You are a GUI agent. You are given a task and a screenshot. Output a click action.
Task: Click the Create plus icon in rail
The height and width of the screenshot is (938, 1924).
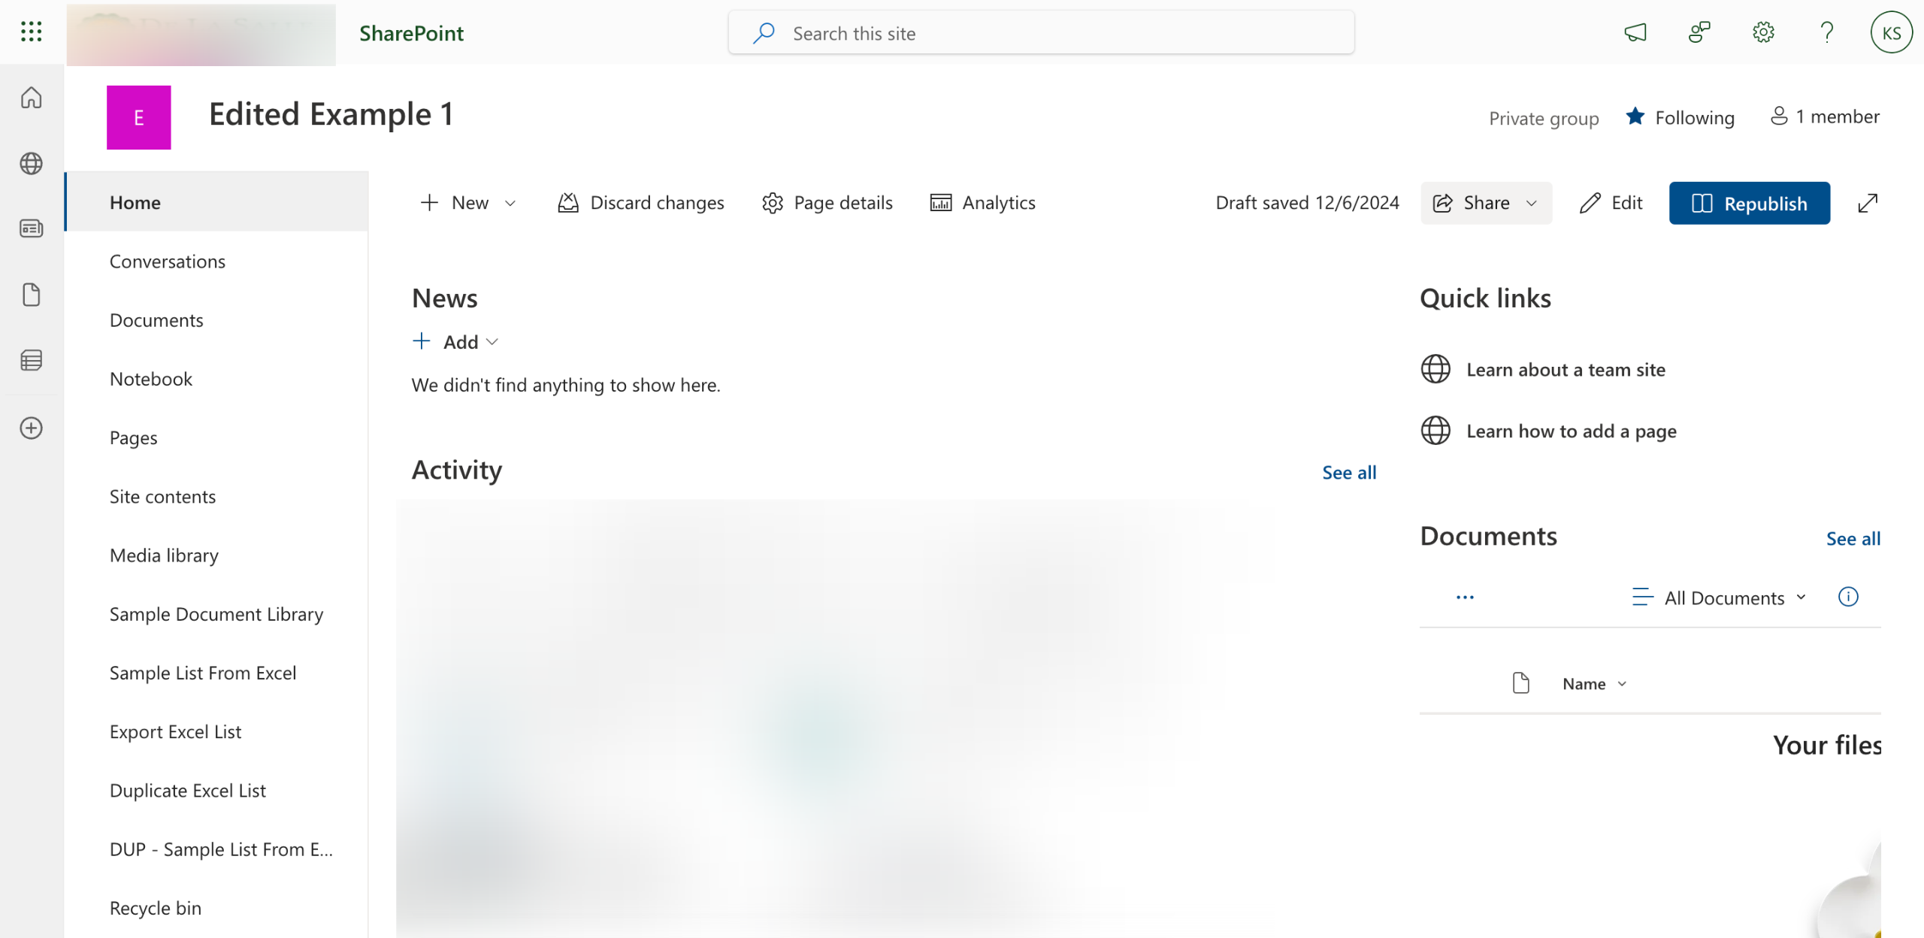click(31, 428)
